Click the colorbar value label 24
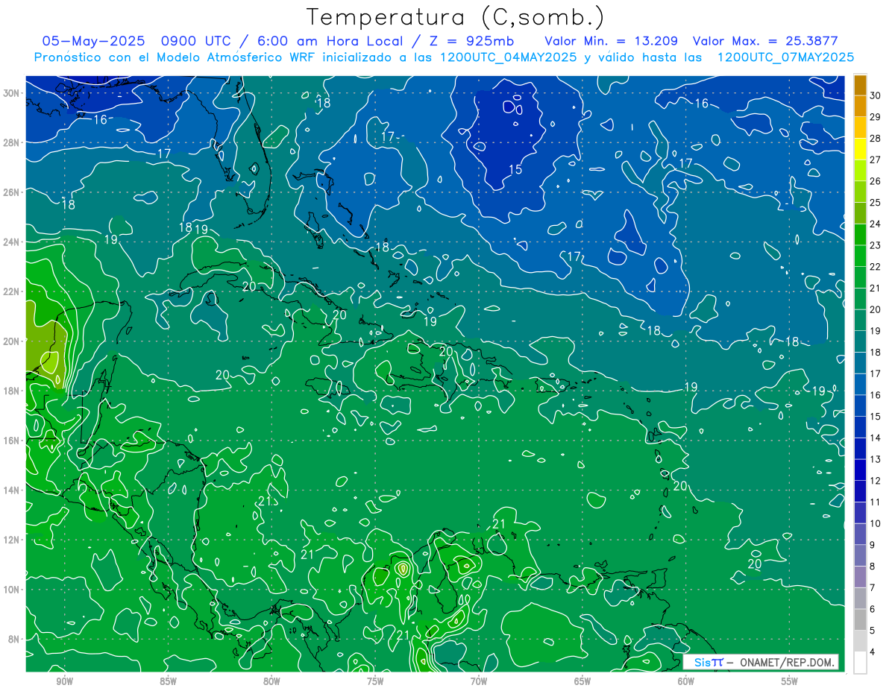 [876, 224]
